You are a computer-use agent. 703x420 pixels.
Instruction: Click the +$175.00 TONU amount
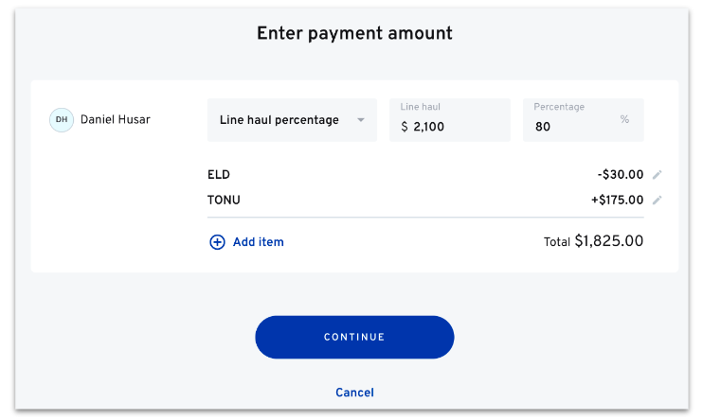(617, 201)
